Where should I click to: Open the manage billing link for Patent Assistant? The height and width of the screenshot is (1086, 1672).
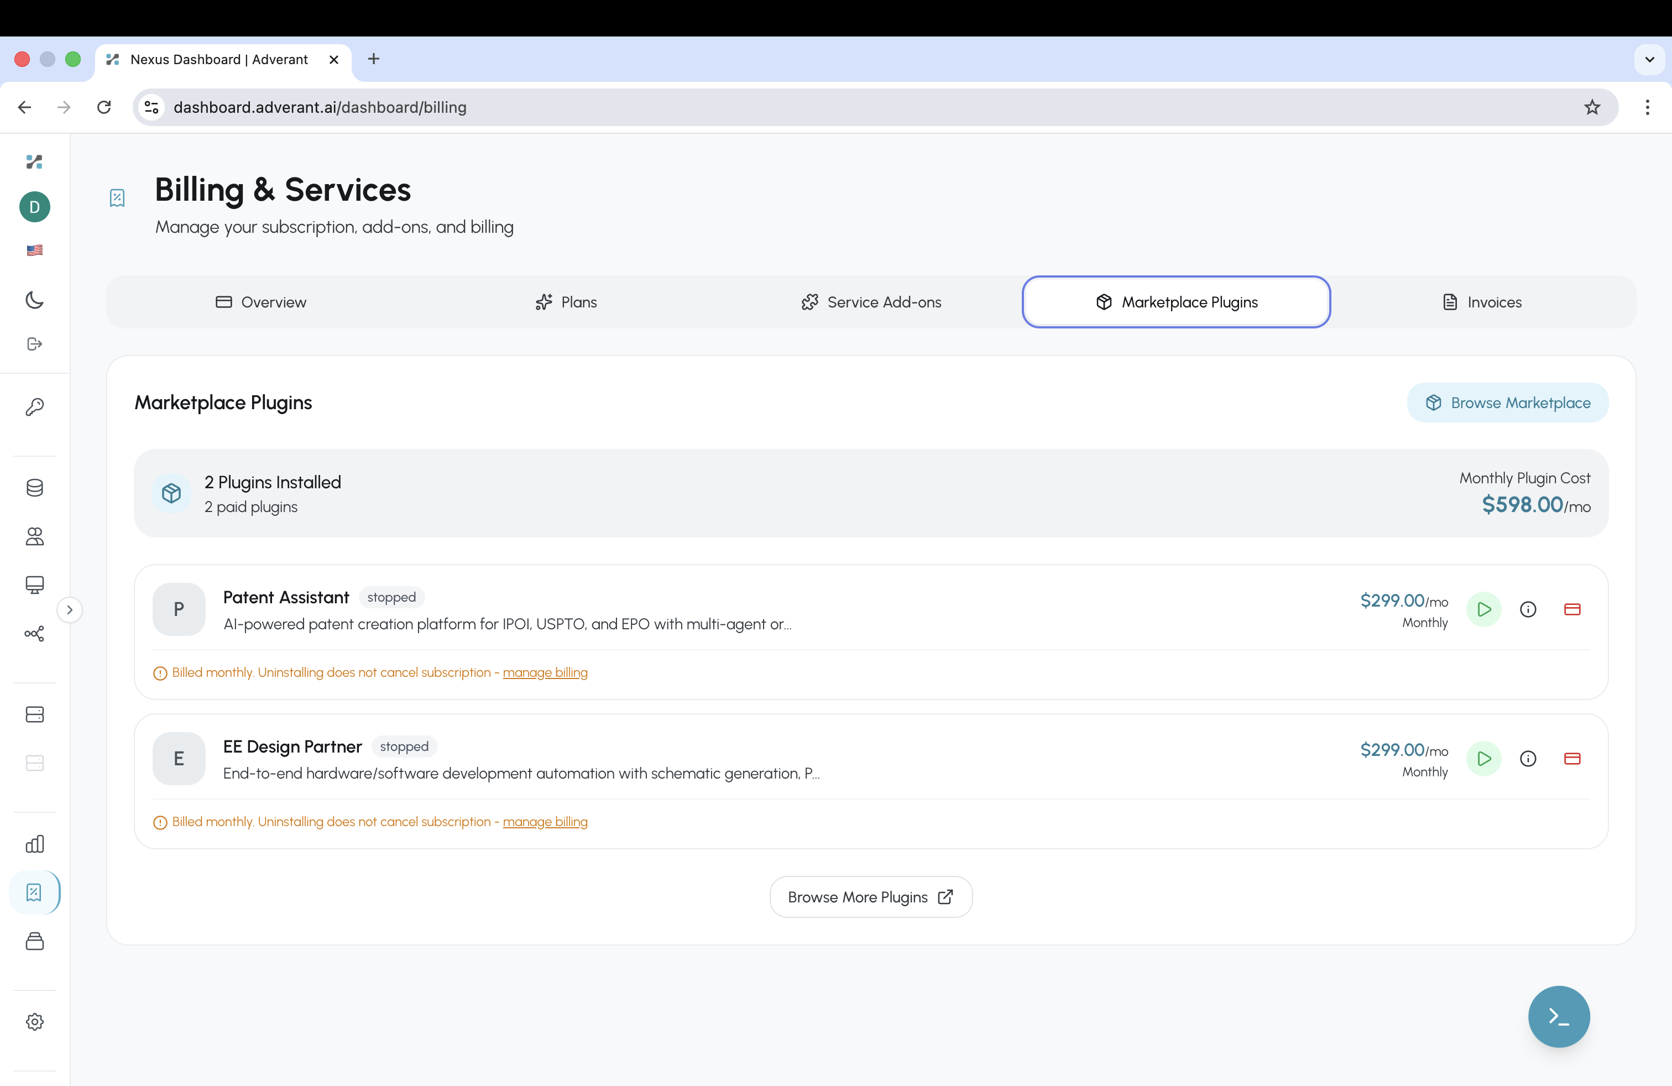click(x=546, y=672)
